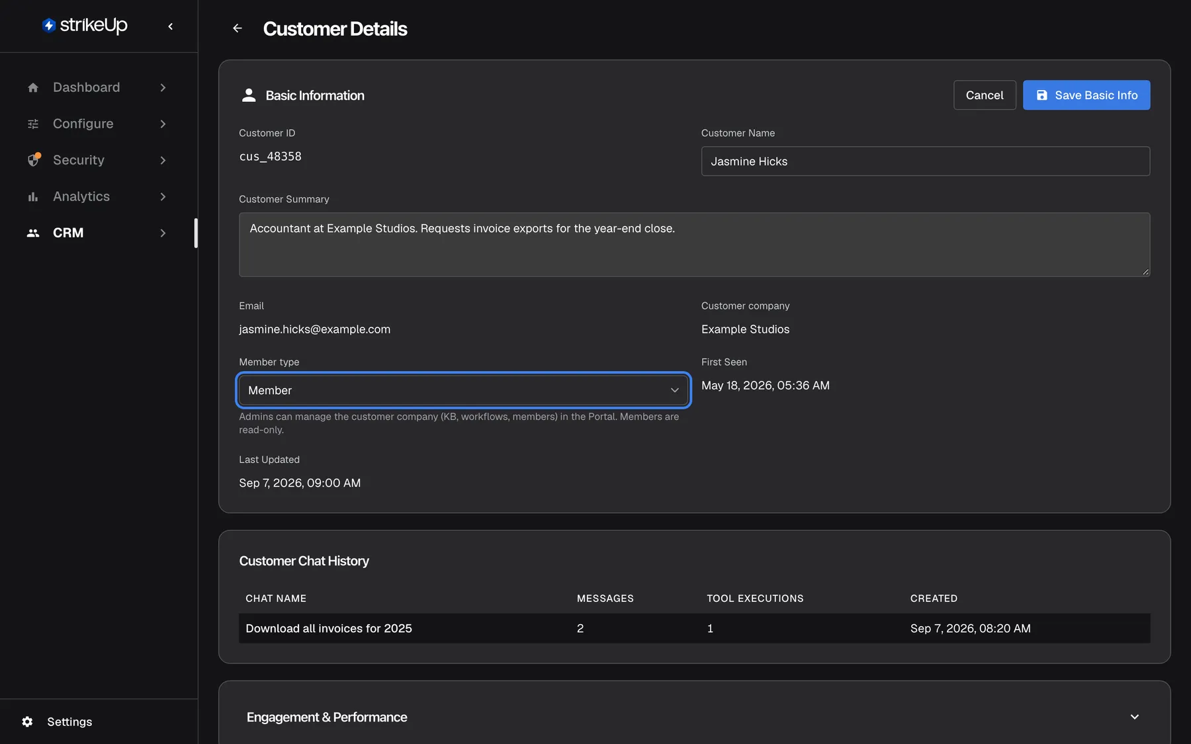Click the Basic Information person icon

249,95
